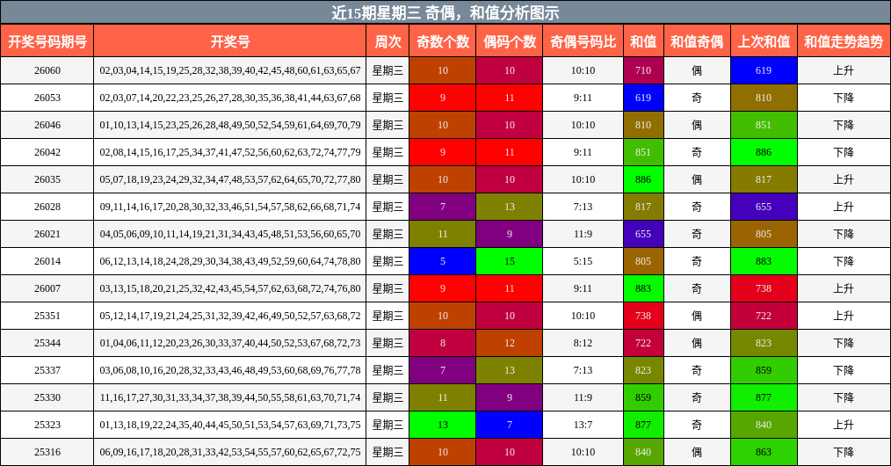Click the 奇偶号码比 column header
This screenshot has width=891, height=466.
point(583,41)
